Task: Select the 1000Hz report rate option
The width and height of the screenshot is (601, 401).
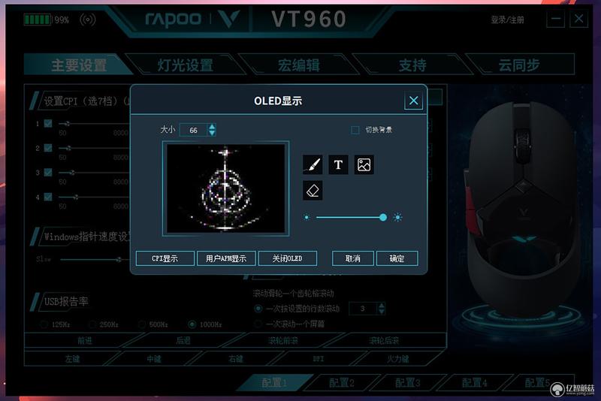Action: (192, 324)
